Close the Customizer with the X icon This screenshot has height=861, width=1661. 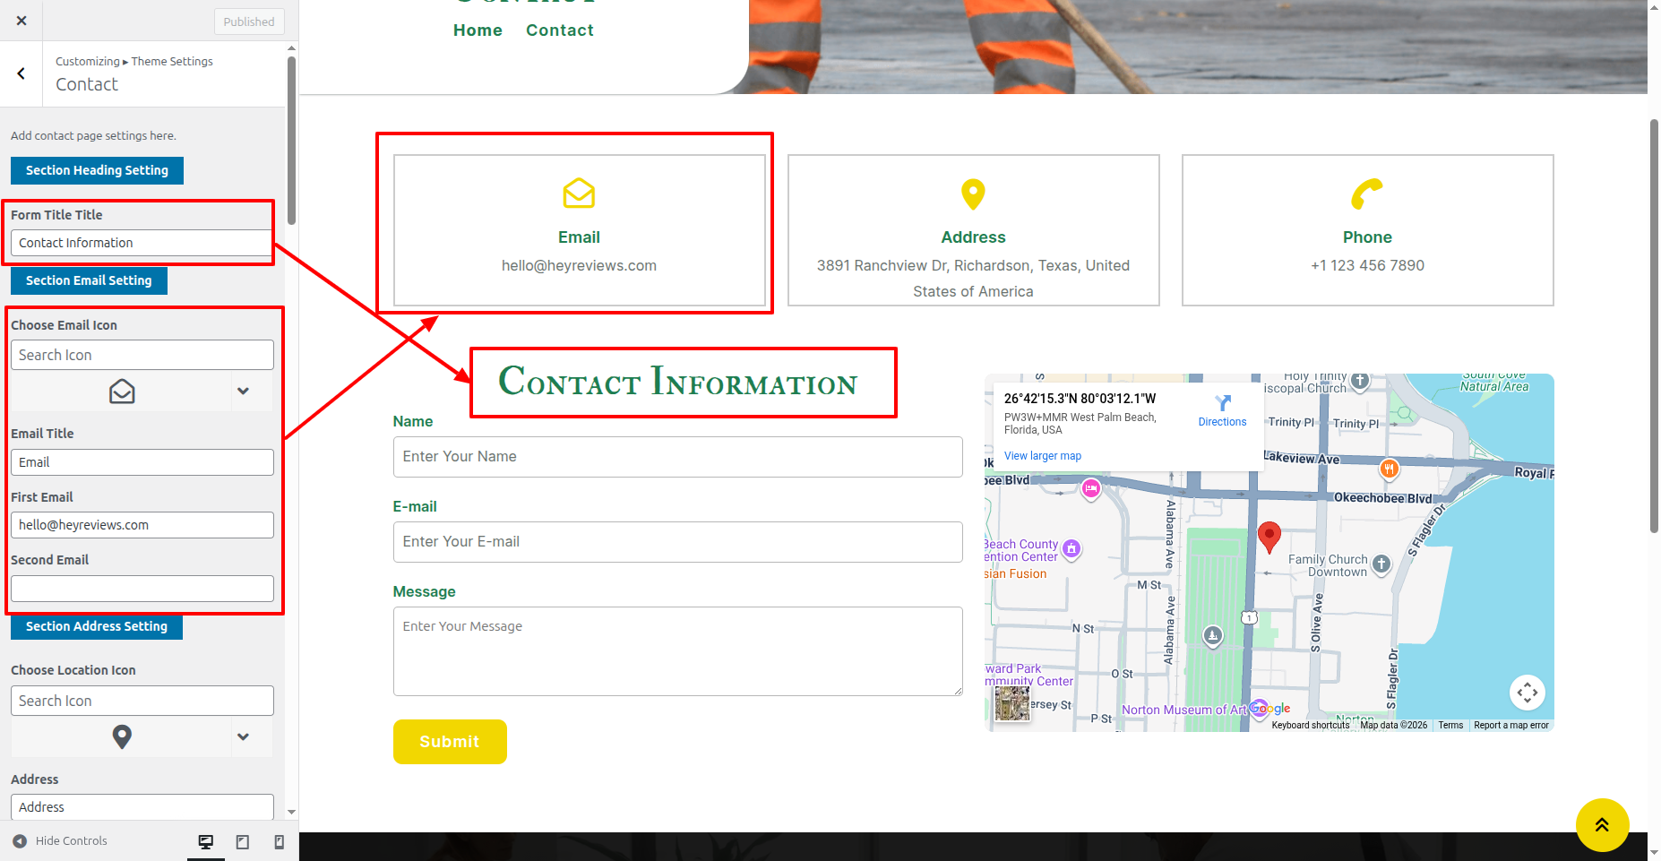pyautogui.click(x=22, y=21)
